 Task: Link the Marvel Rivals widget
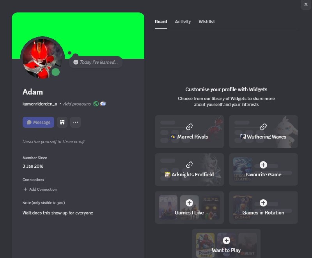(189, 132)
